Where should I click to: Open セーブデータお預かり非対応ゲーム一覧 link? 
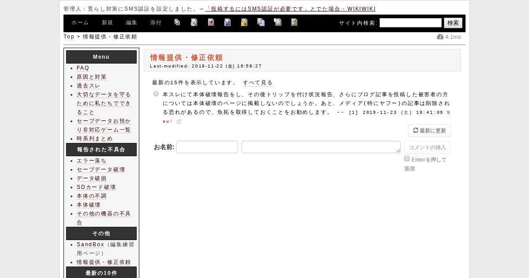pyautogui.click(x=104, y=125)
